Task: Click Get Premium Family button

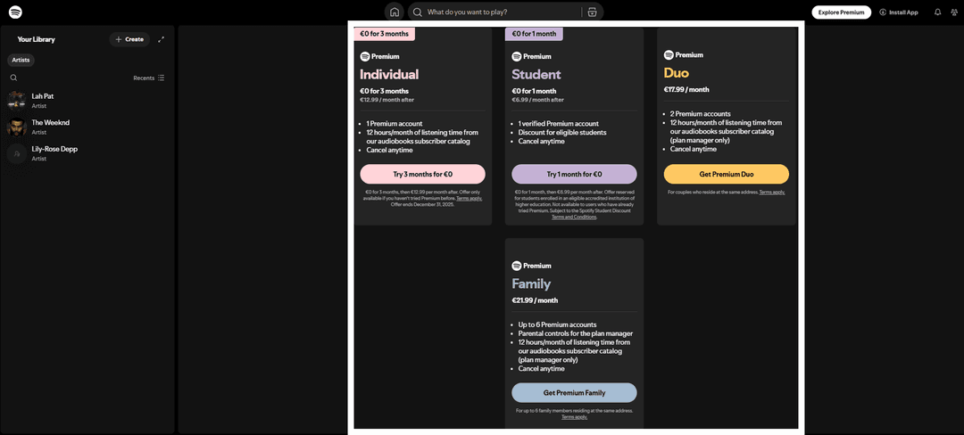Action: click(x=574, y=393)
